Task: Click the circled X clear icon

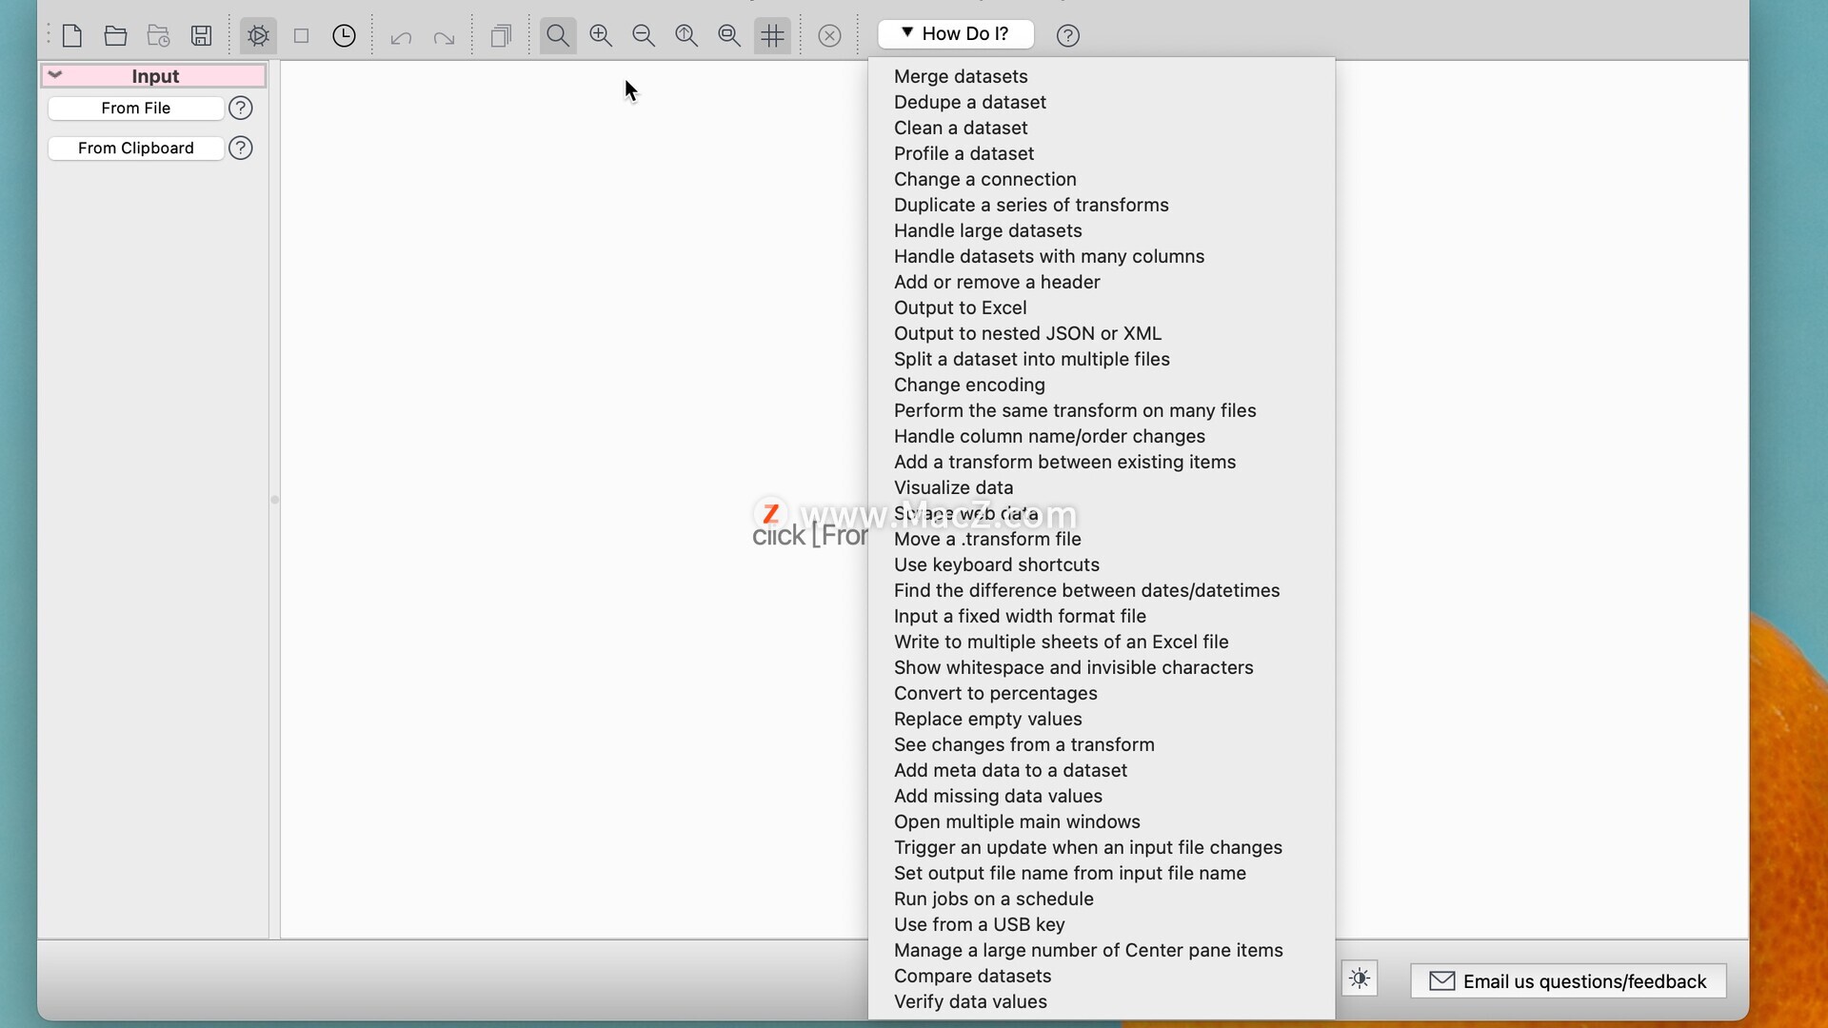Action: (829, 36)
